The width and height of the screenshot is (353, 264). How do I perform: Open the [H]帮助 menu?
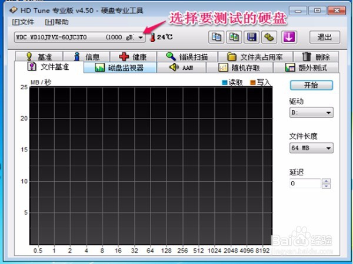point(56,22)
